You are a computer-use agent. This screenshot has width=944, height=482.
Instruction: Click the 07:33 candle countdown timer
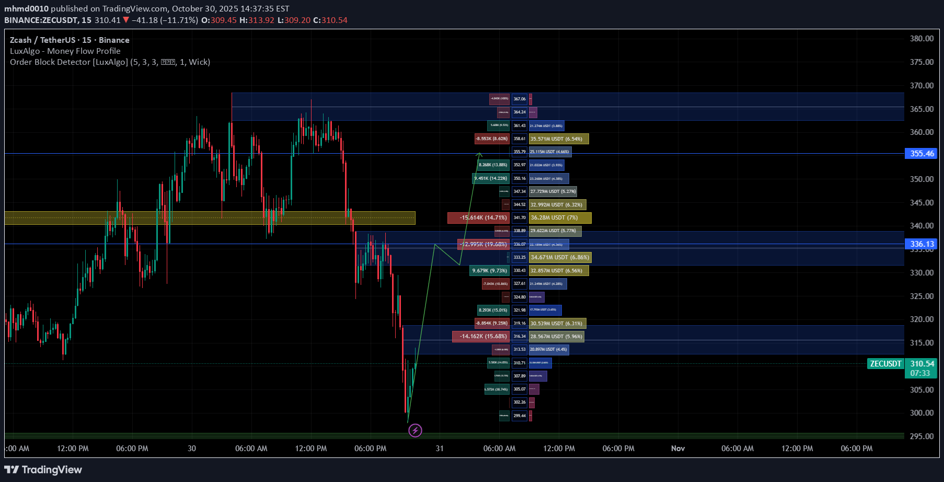pyautogui.click(x=920, y=373)
